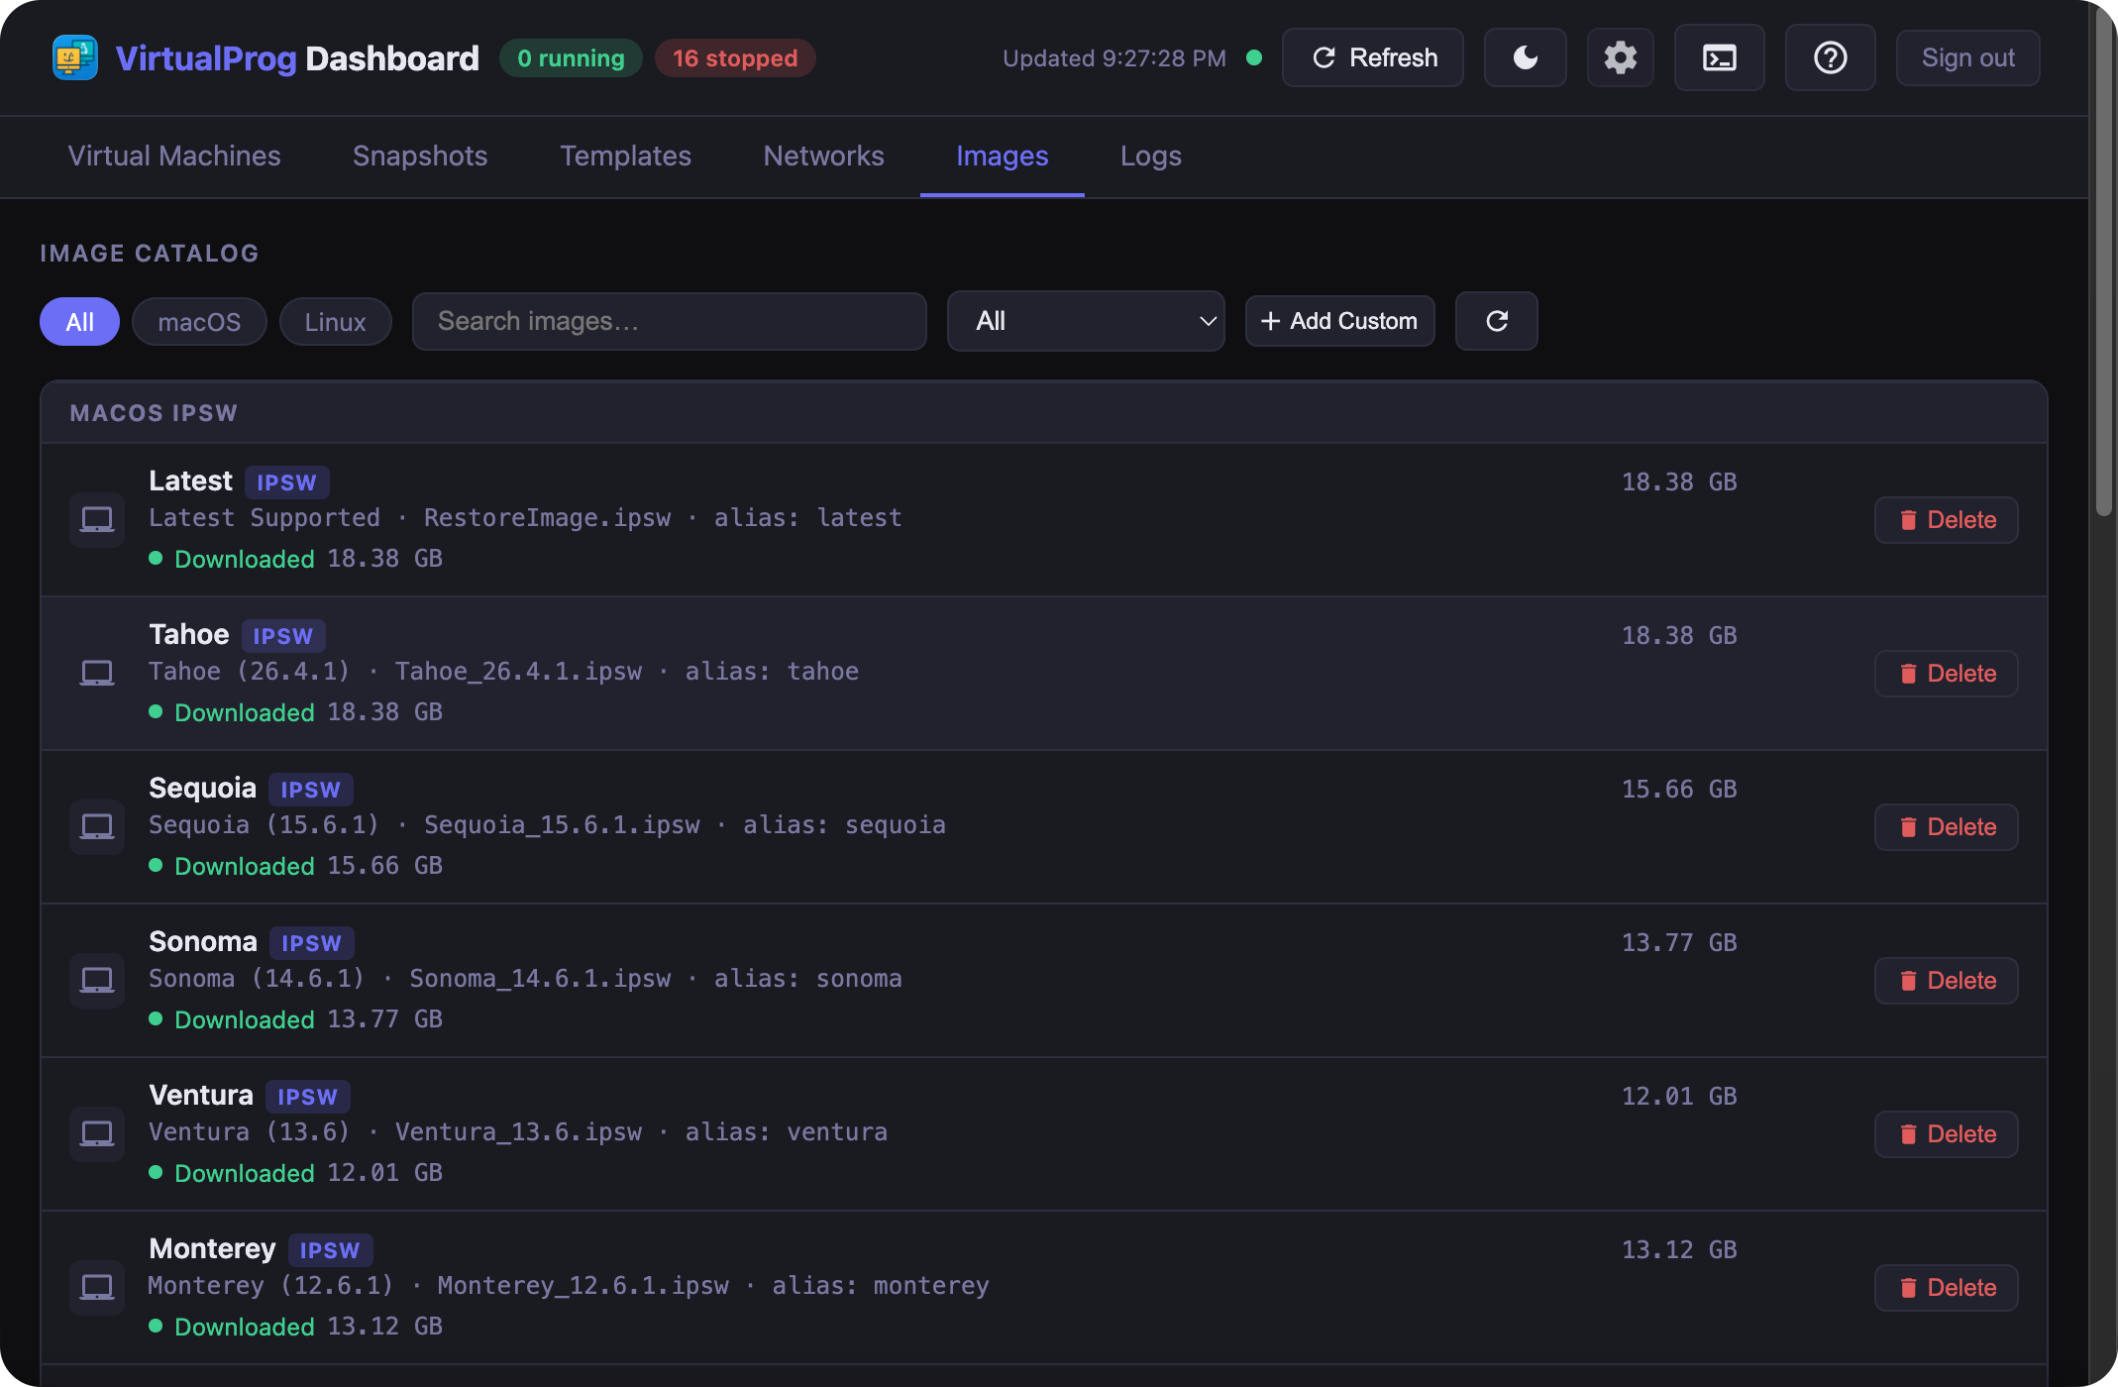2118x1387 pixels.
Task: Filter images by Linux
Action: point(335,321)
